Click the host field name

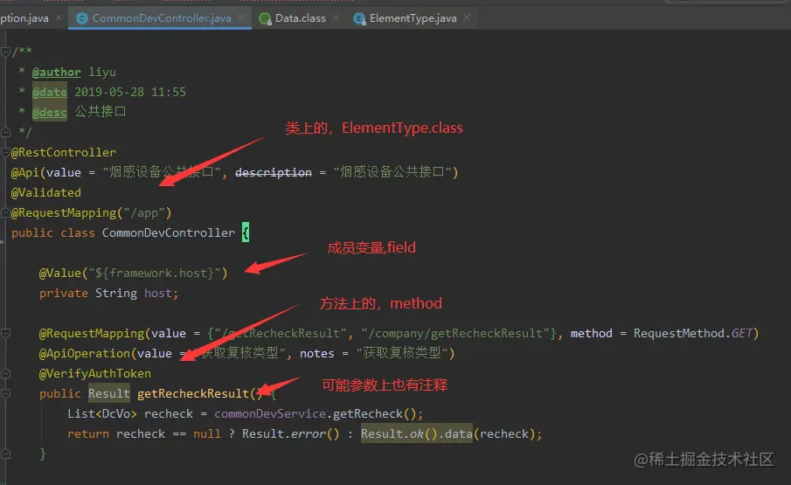click(x=158, y=294)
